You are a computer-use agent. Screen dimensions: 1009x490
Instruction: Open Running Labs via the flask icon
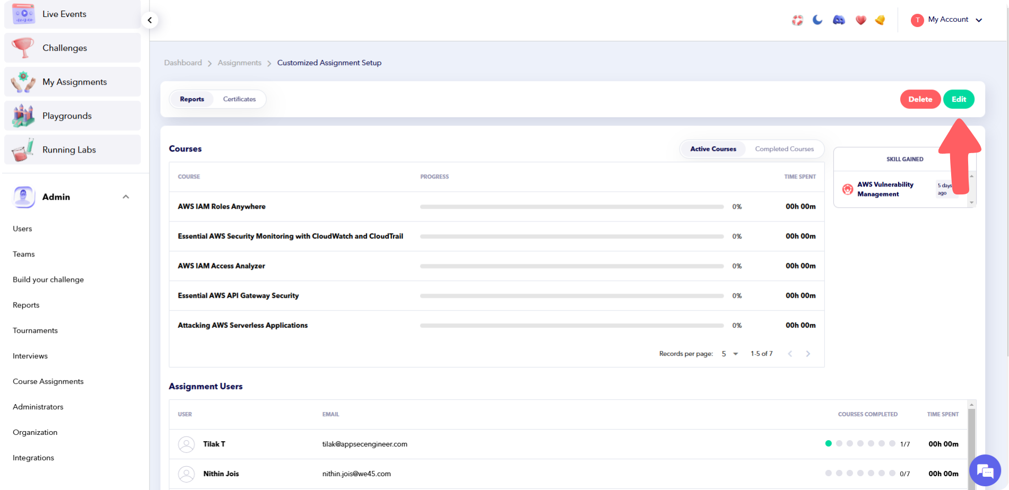pos(22,149)
